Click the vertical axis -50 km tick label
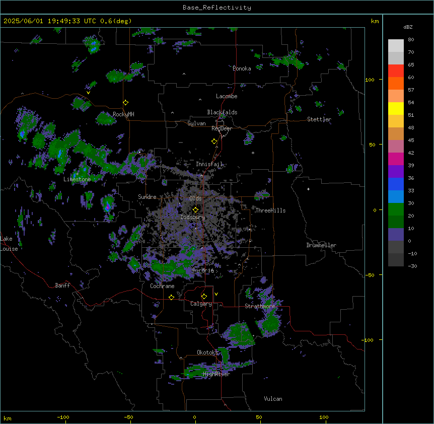 pyautogui.click(x=370, y=275)
